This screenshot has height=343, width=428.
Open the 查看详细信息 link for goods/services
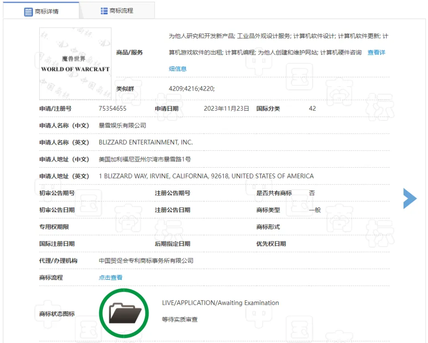(376, 53)
